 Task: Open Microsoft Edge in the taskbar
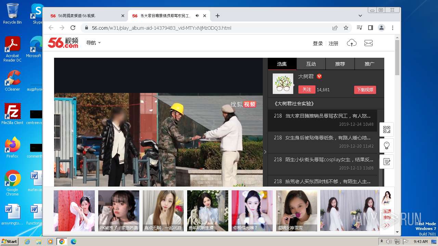(x=73, y=242)
